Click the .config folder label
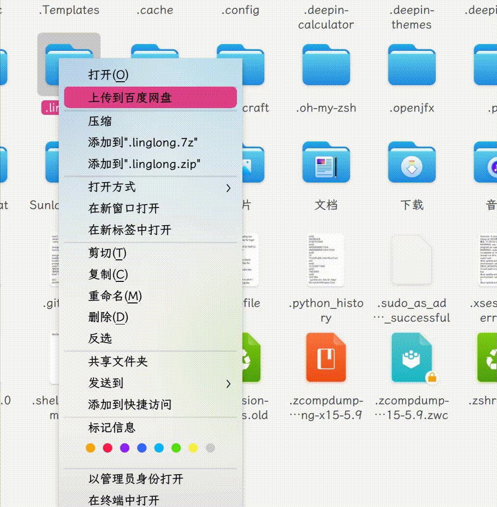This screenshot has height=507, width=497. coord(241,10)
